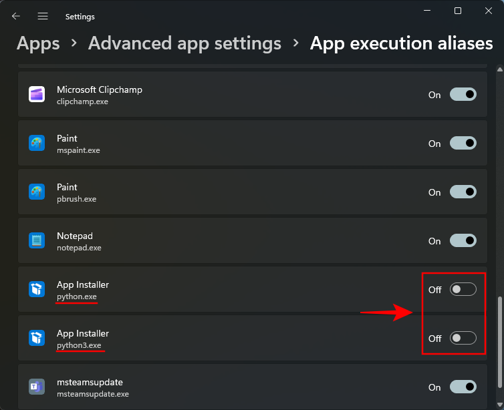This screenshot has width=504, height=410.
Task: Disable the Microsoft Clipchamp alias toggle
Action: (x=463, y=95)
